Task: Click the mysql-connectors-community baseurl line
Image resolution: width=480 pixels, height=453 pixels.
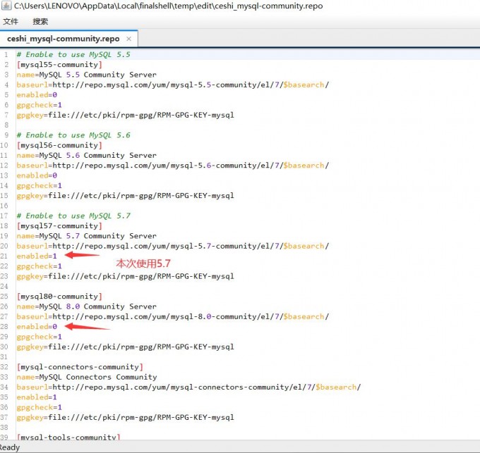Action: 189,387
